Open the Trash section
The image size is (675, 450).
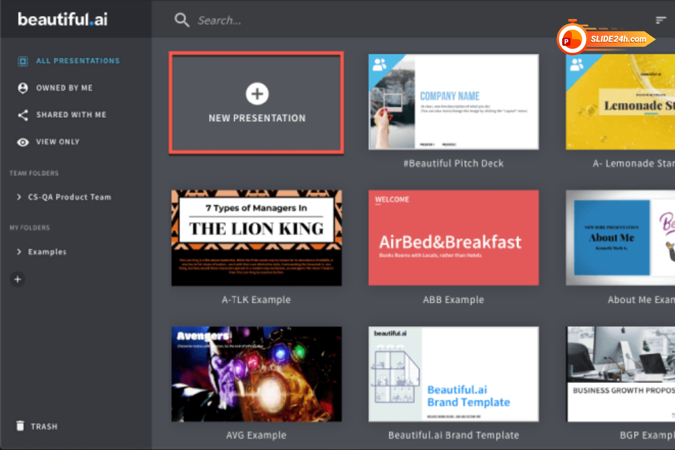(x=44, y=427)
